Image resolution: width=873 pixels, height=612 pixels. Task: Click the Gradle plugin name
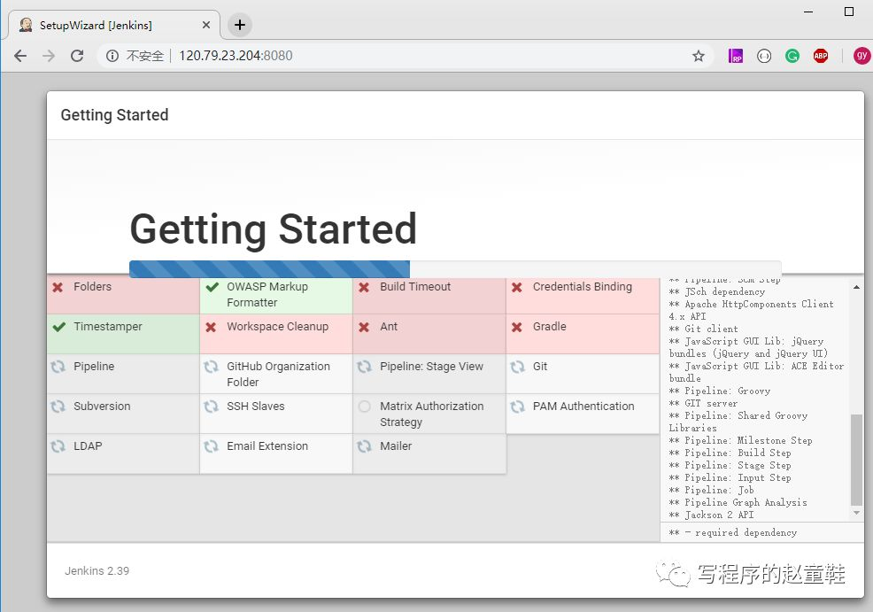click(x=550, y=327)
